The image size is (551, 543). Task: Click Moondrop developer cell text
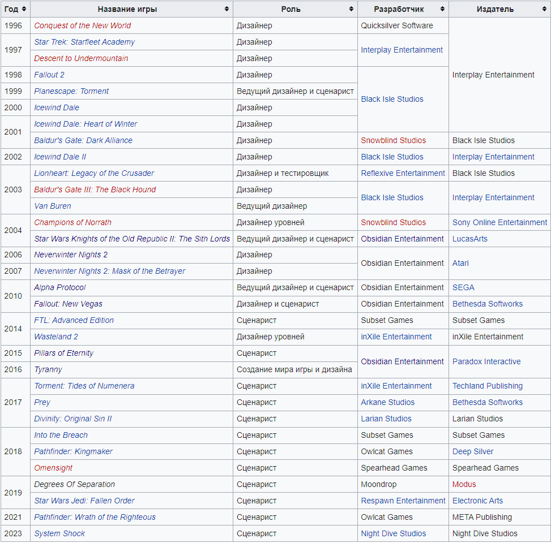click(x=378, y=484)
